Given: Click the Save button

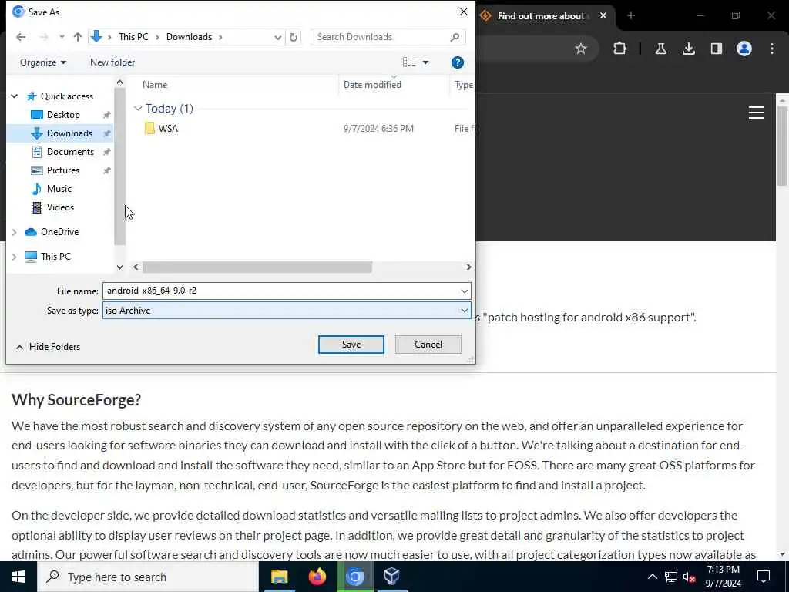Looking at the screenshot, I should [351, 345].
